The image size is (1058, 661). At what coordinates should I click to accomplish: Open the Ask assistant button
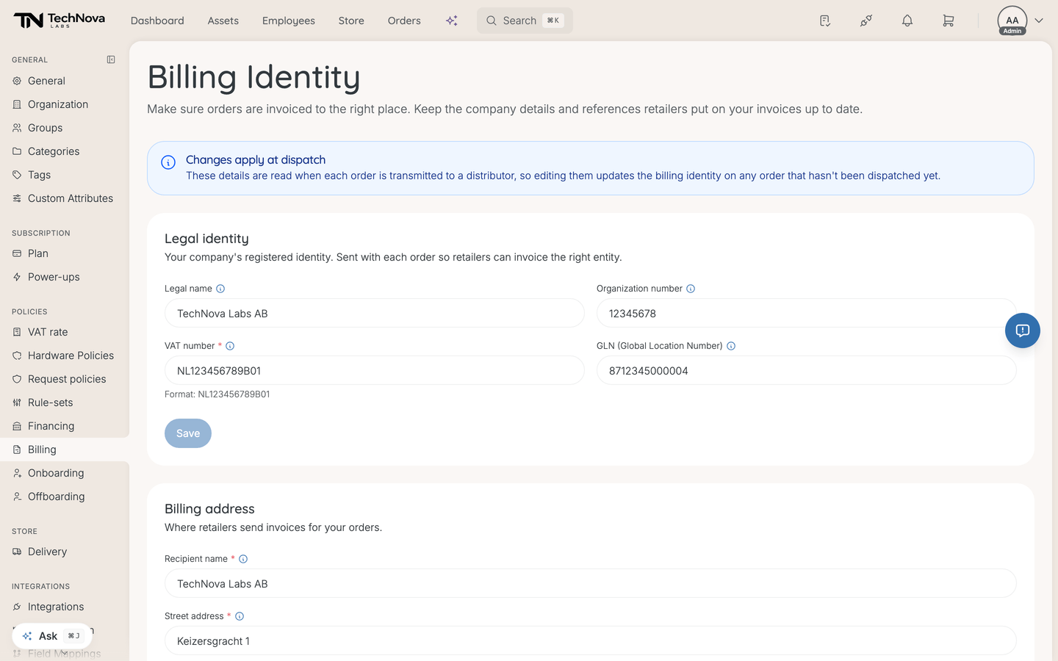tap(52, 636)
